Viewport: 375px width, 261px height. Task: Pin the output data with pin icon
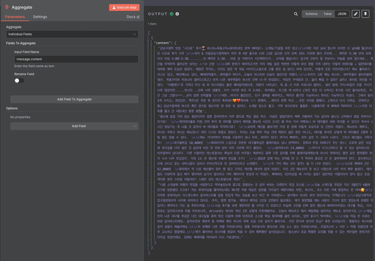pyautogui.click(x=365, y=14)
